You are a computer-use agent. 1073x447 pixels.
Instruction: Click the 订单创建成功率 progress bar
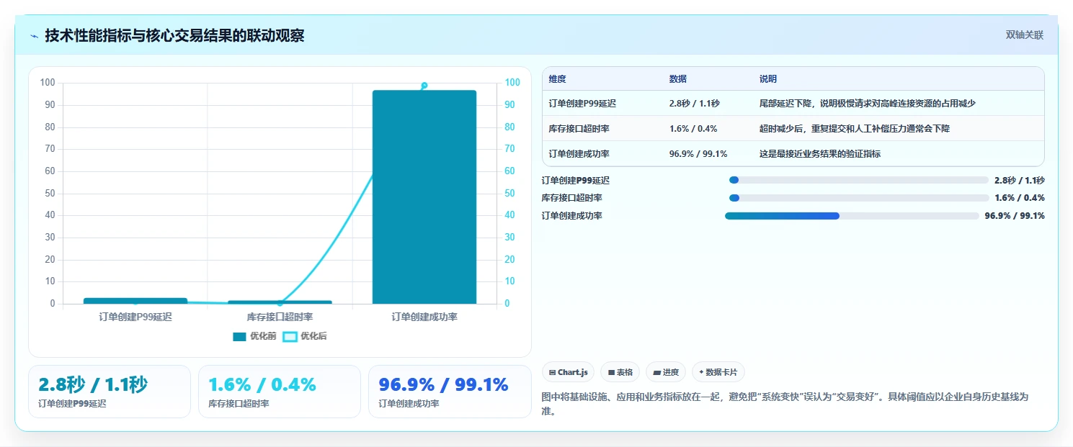[x=852, y=216]
